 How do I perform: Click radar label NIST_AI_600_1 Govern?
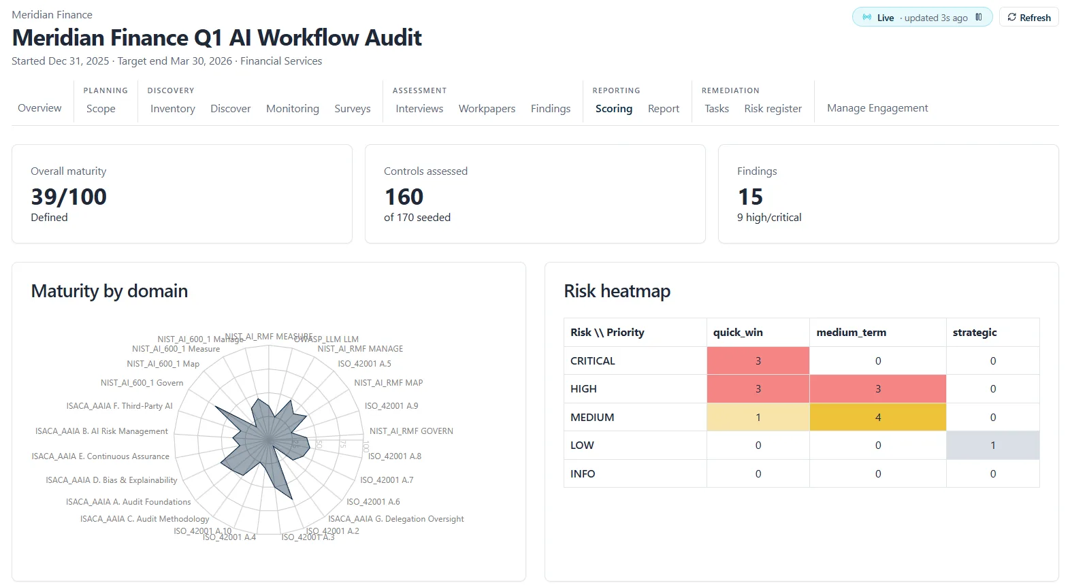tap(142, 383)
